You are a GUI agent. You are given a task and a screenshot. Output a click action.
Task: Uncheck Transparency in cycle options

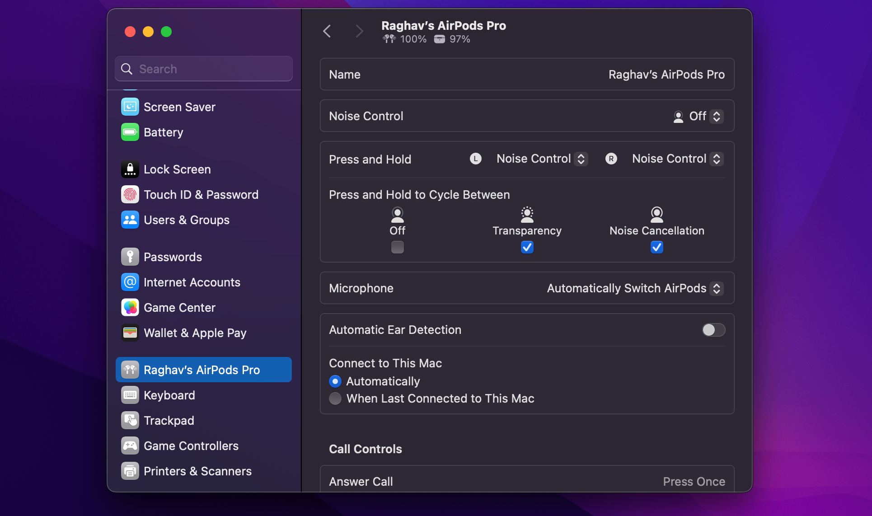pyautogui.click(x=527, y=247)
